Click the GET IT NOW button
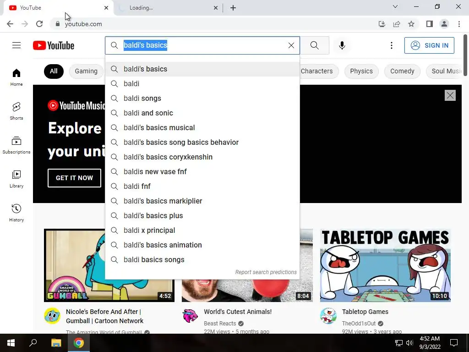469x352 pixels. tap(75, 178)
